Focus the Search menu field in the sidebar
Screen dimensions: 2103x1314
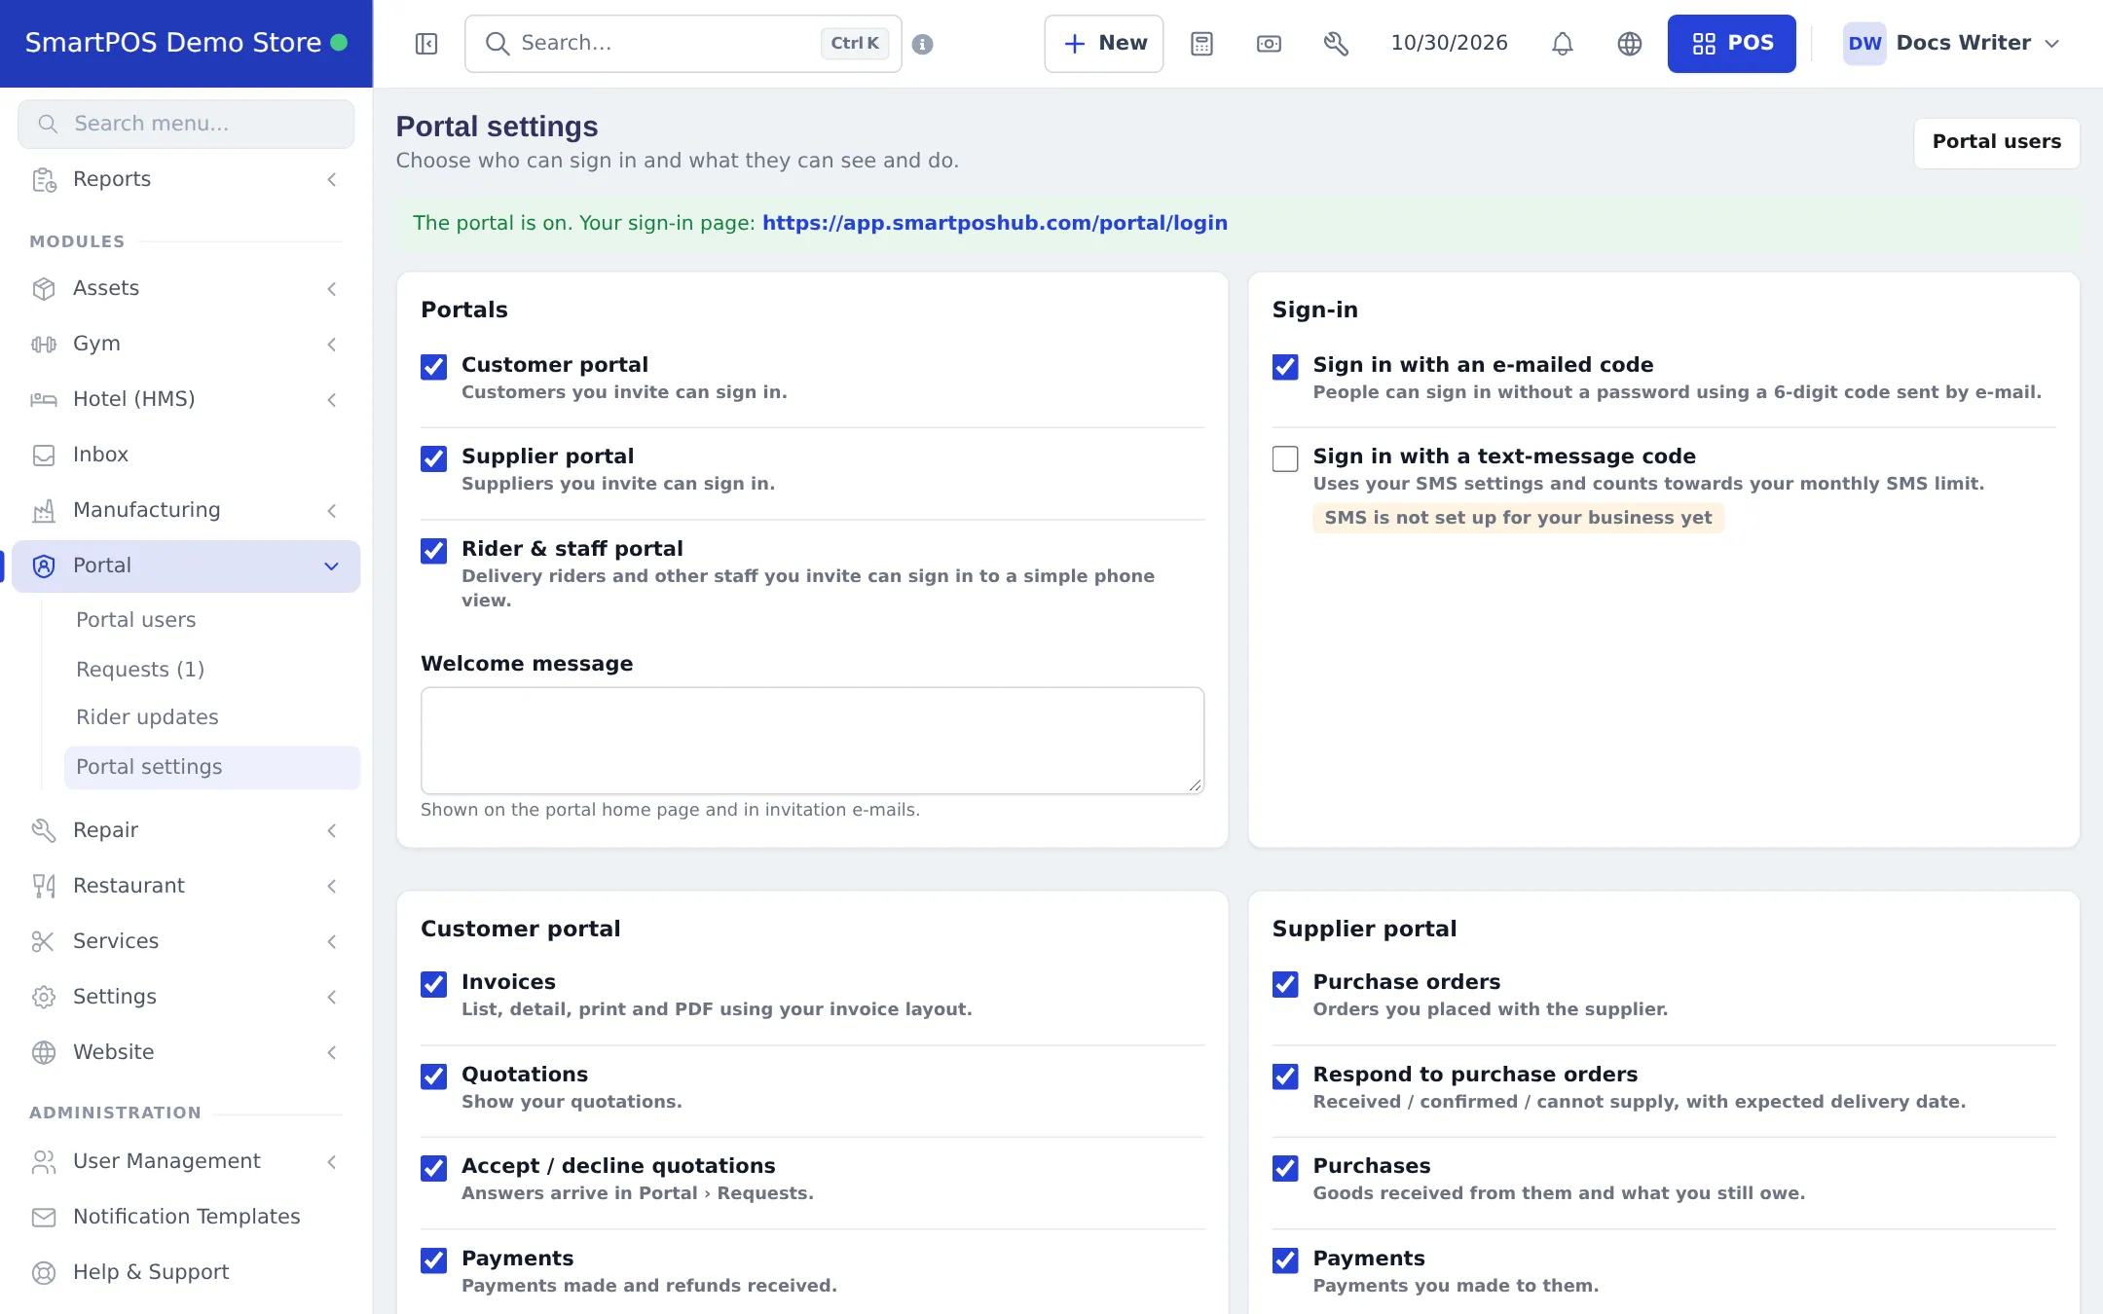click(x=186, y=124)
